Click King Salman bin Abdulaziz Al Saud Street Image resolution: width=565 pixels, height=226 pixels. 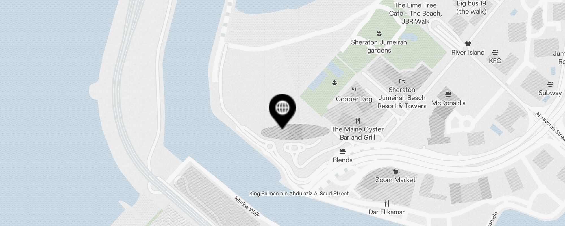[x=299, y=194]
